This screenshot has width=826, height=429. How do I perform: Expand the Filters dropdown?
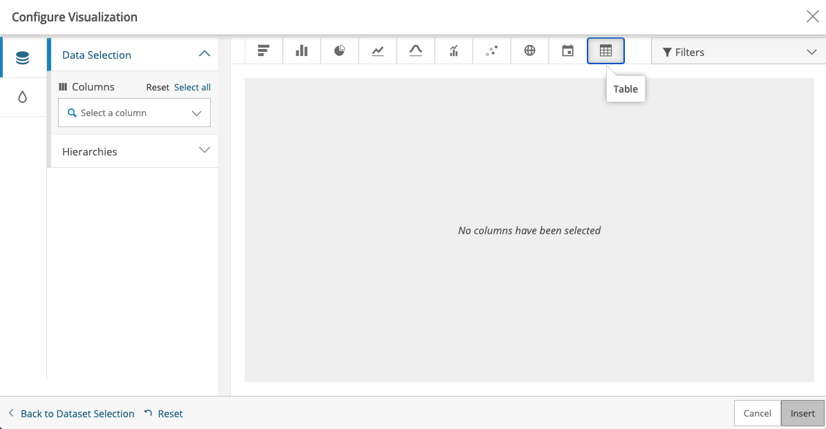[739, 52]
